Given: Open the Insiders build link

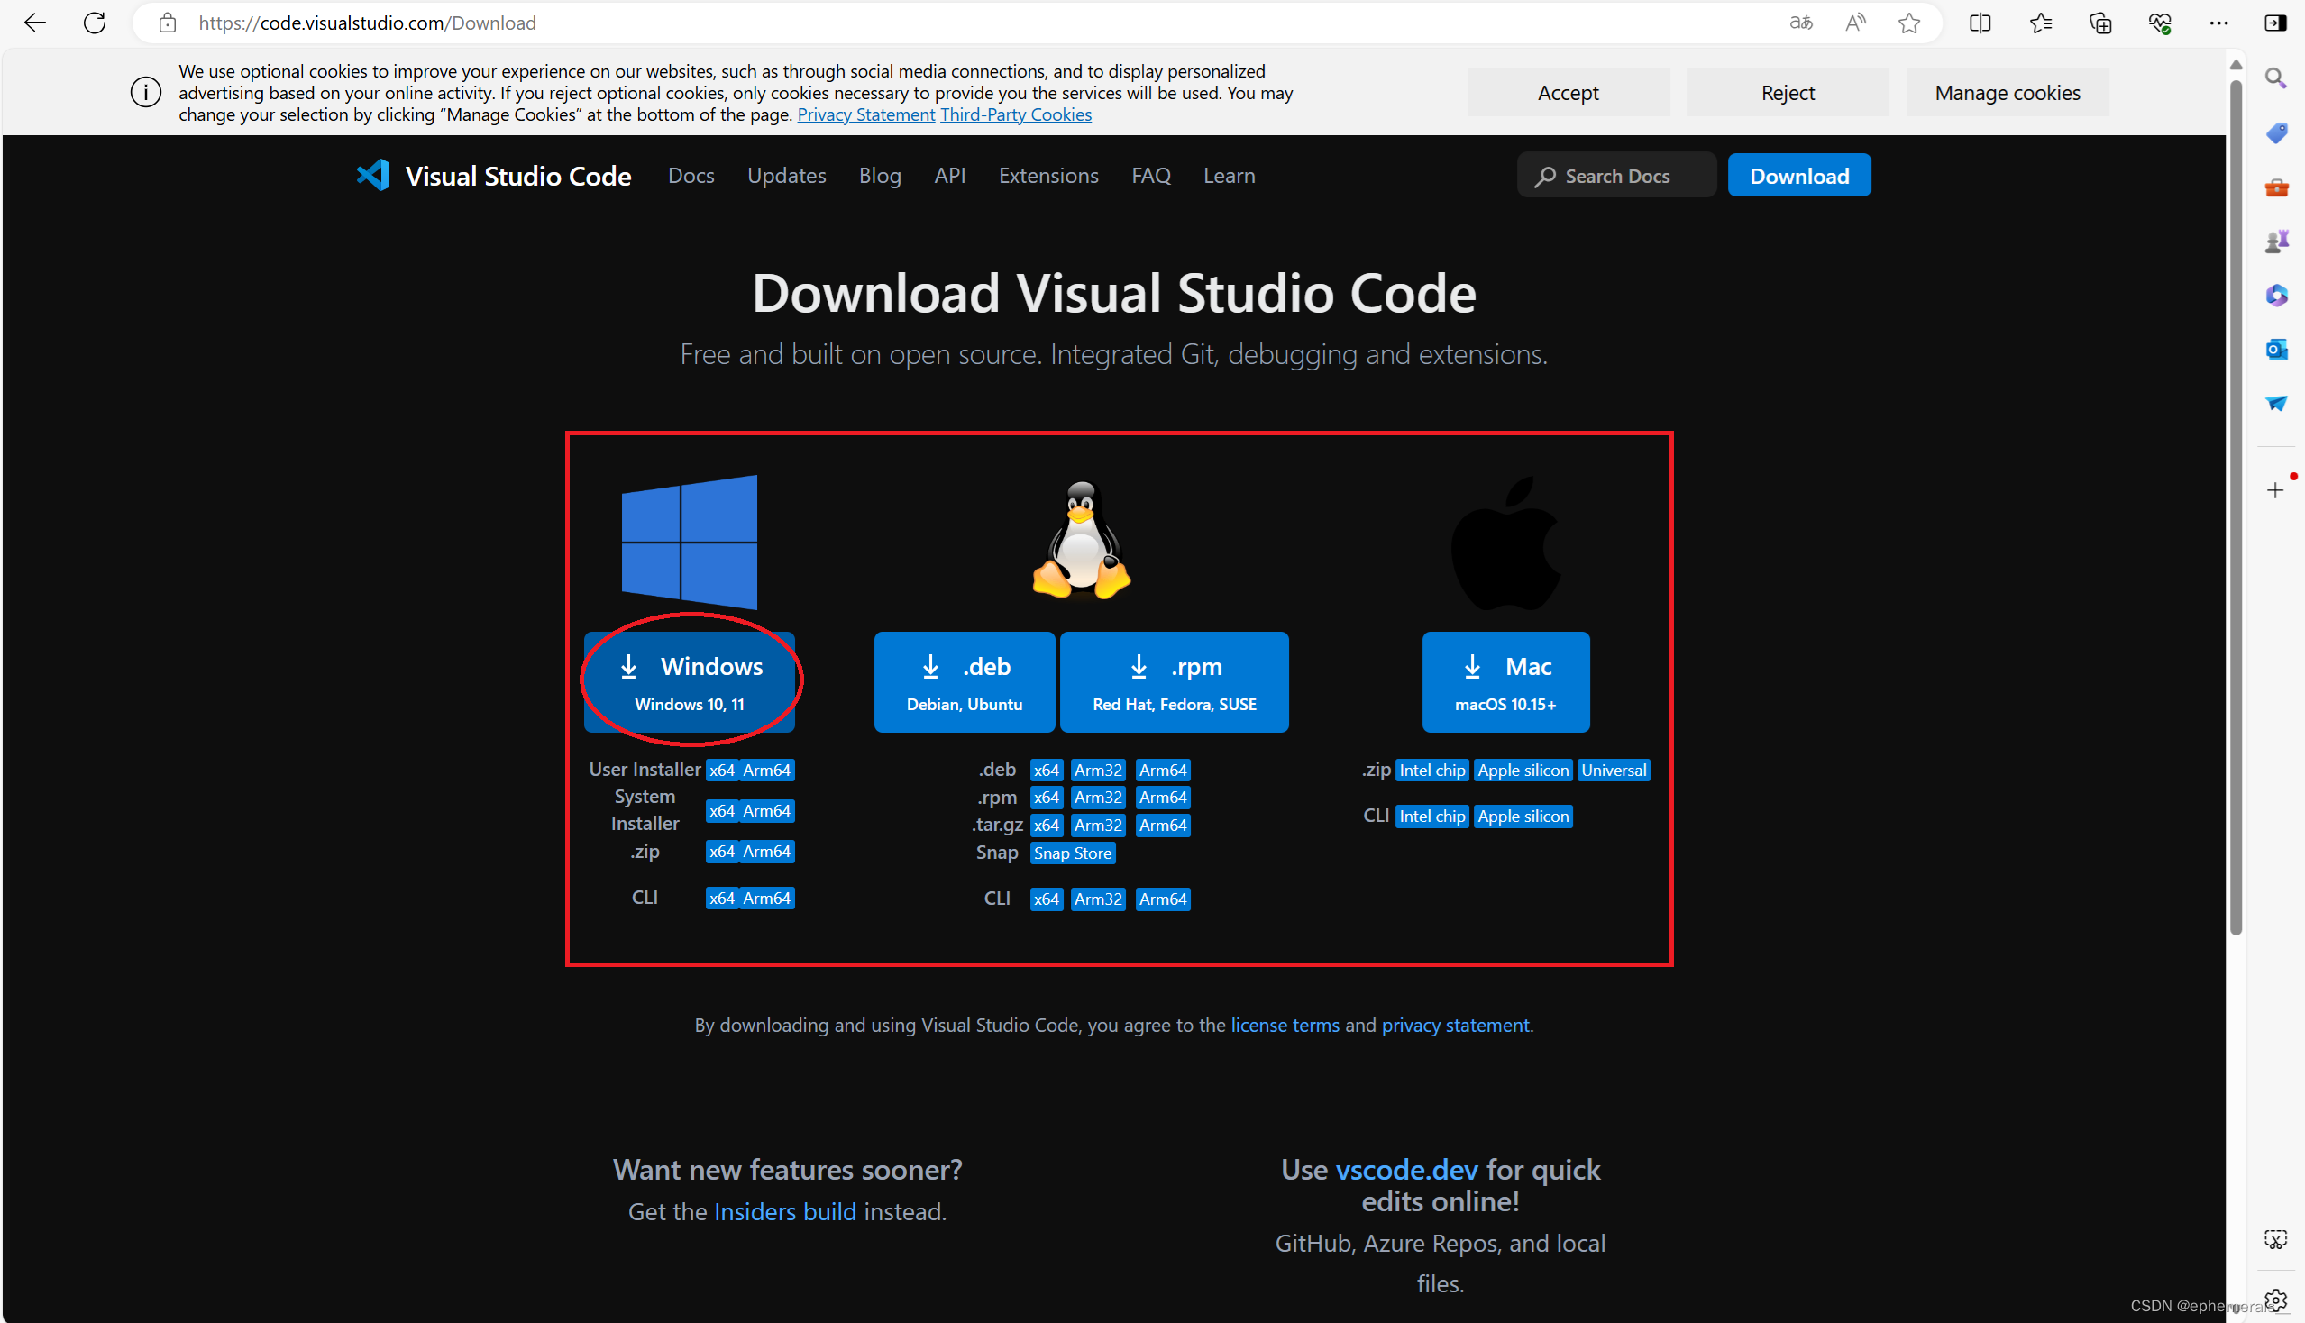Looking at the screenshot, I should (784, 1211).
